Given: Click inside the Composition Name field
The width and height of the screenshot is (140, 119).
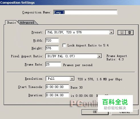Looking at the screenshot, I should click(x=85, y=12).
